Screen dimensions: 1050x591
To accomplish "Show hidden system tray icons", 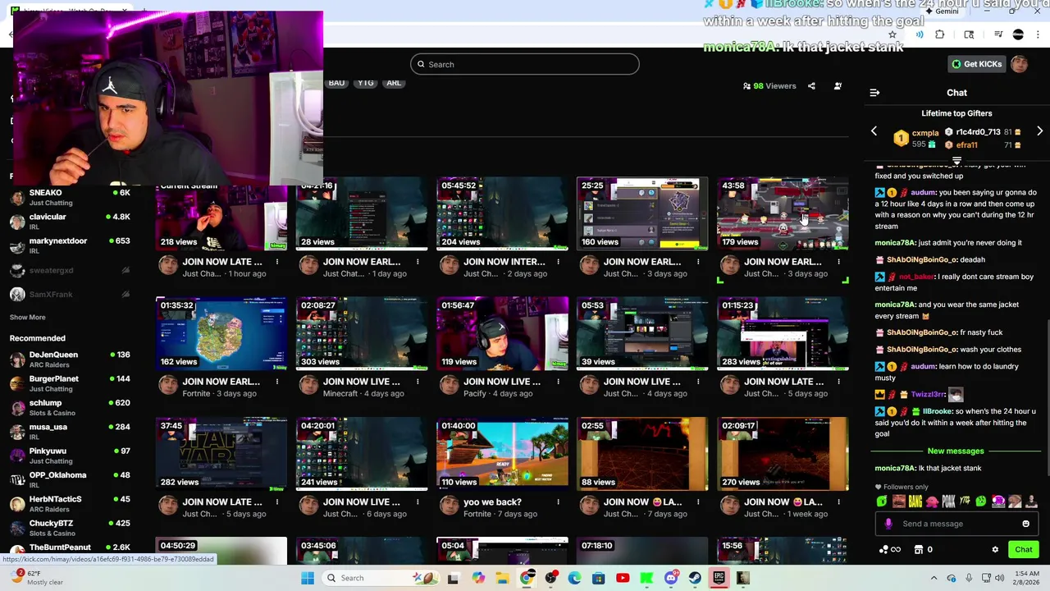I will click(x=934, y=578).
